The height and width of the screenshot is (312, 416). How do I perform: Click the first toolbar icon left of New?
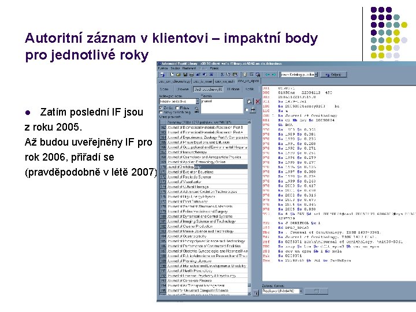point(162,75)
